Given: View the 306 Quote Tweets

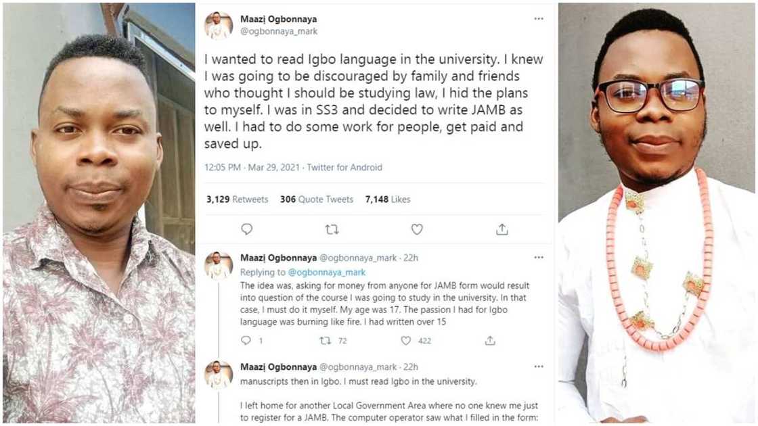Looking at the screenshot, I should [317, 199].
